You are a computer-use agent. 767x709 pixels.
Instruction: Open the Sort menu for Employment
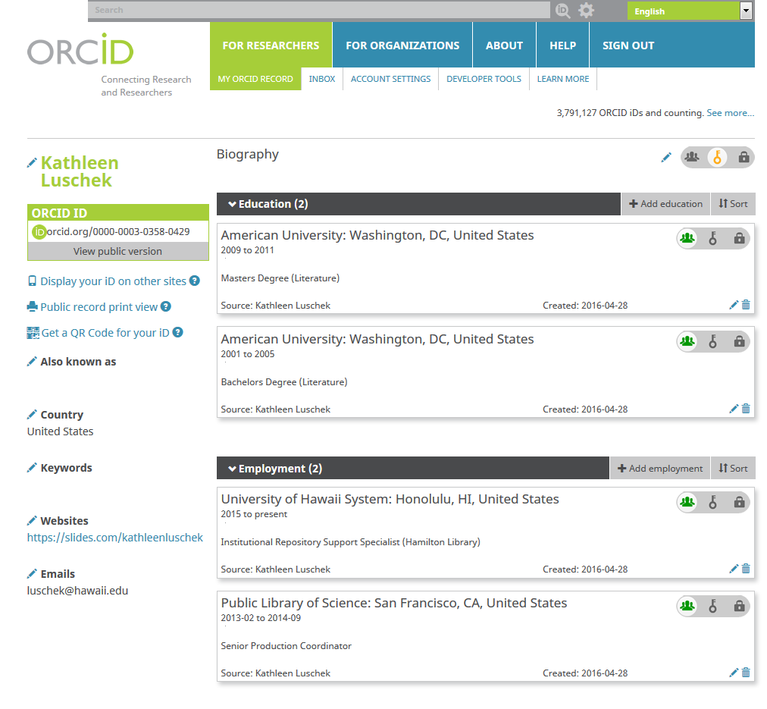(x=733, y=469)
